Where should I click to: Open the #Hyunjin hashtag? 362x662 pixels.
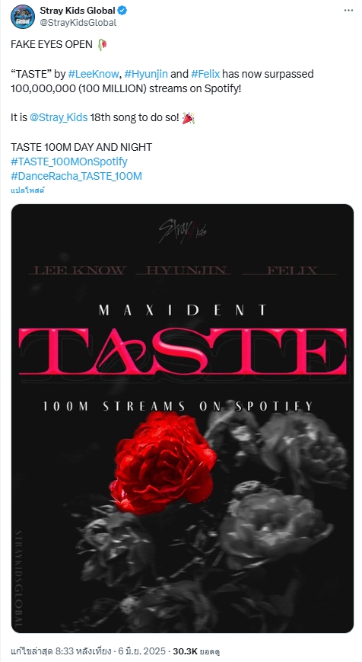tap(146, 74)
